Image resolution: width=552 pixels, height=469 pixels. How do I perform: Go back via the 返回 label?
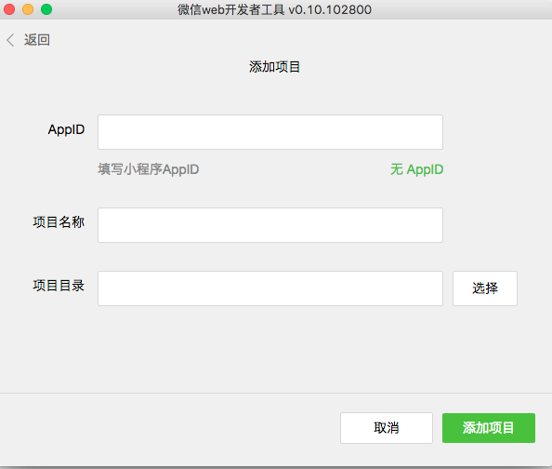click(37, 40)
